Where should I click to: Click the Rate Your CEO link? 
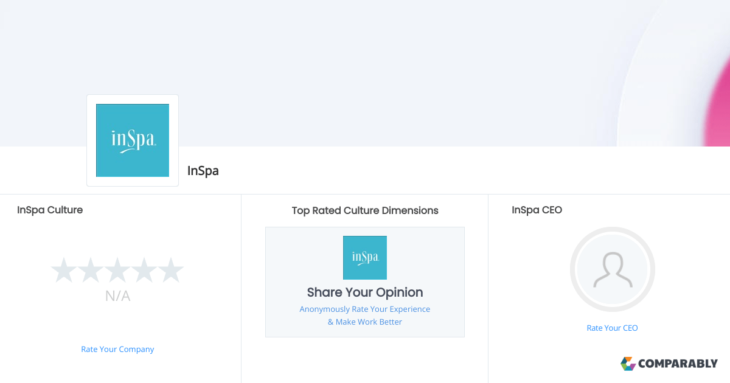click(612, 328)
